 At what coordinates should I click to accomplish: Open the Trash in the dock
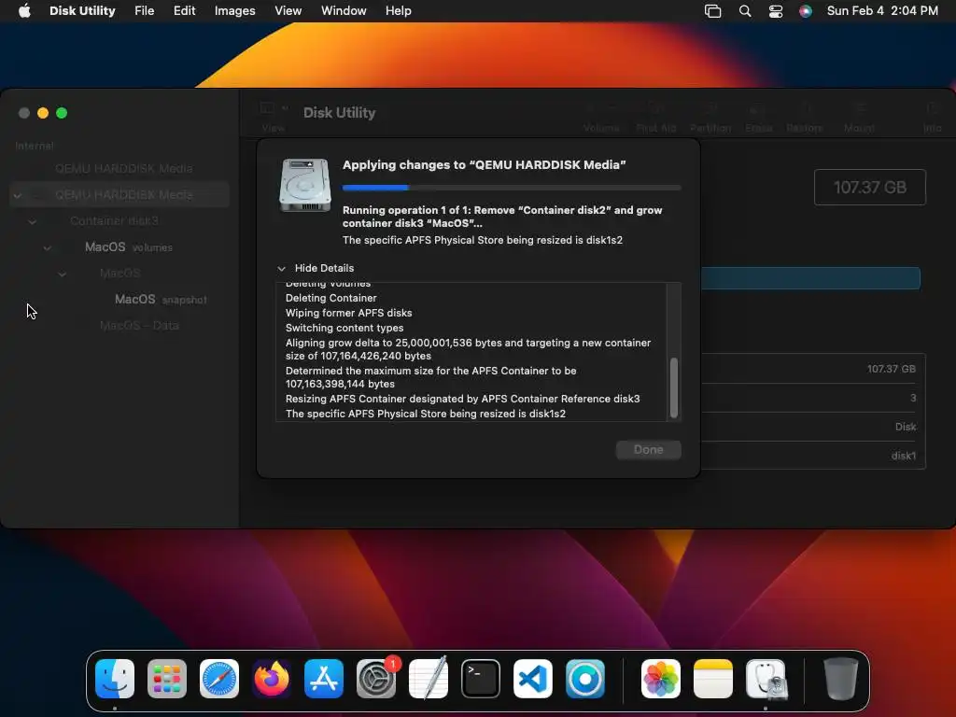point(841,679)
